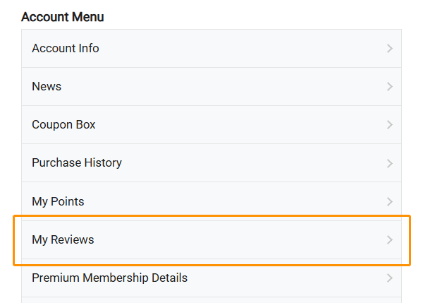The image size is (423, 303).
Task: Click the My Reviews label text
Action: point(63,240)
